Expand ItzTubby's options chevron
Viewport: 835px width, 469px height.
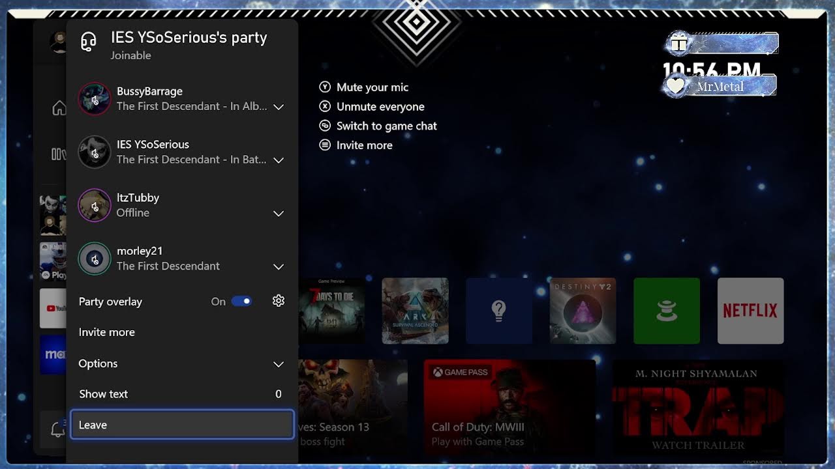tap(279, 214)
